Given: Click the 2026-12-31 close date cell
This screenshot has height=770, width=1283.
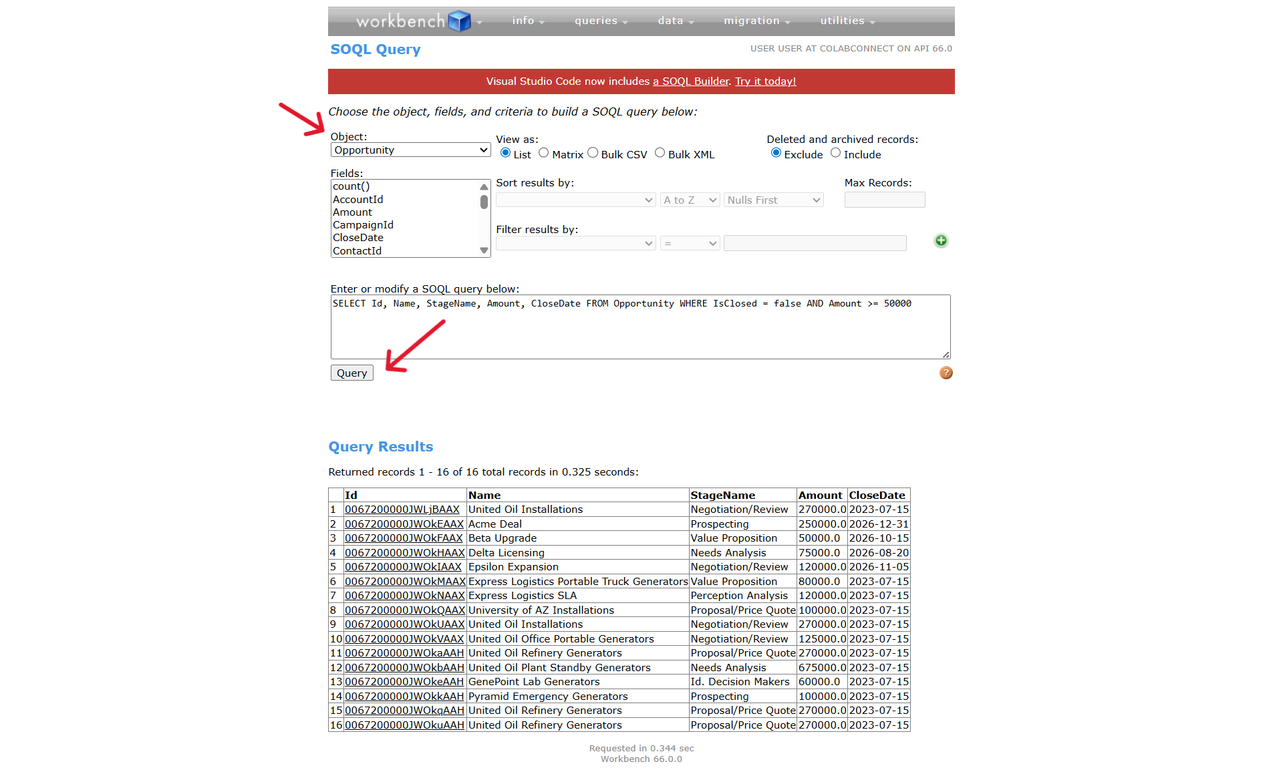Looking at the screenshot, I should pyautogui.click(x=879, y=524).
